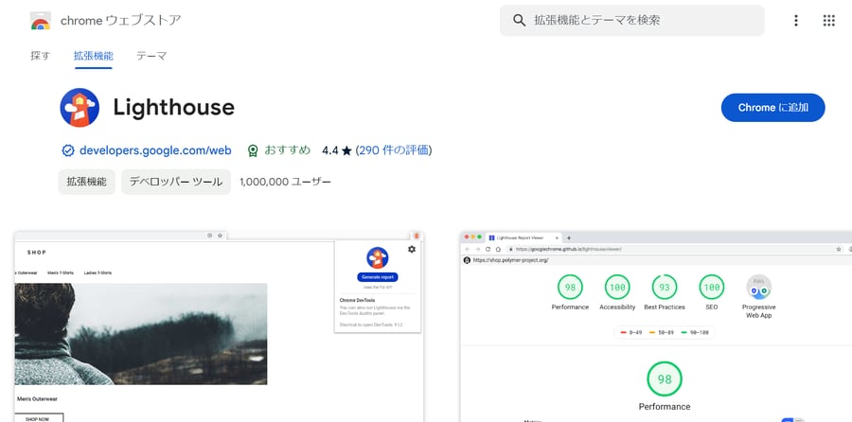Click the large 98 Performance gauge

click(x=665, y=379)
